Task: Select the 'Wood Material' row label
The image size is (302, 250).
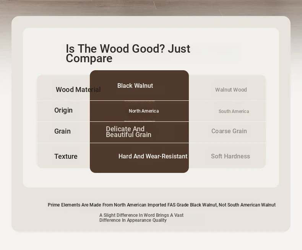Action: pyautogui.click(x=78, y=90)
